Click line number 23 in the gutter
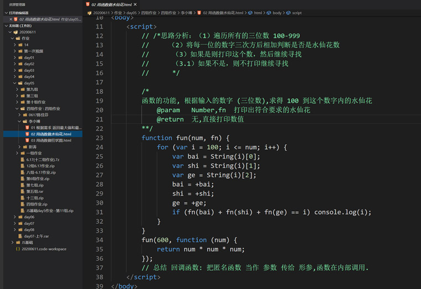The width and height of the screenshot is (421, 289). pyautogui.click(x=99, y=138)
